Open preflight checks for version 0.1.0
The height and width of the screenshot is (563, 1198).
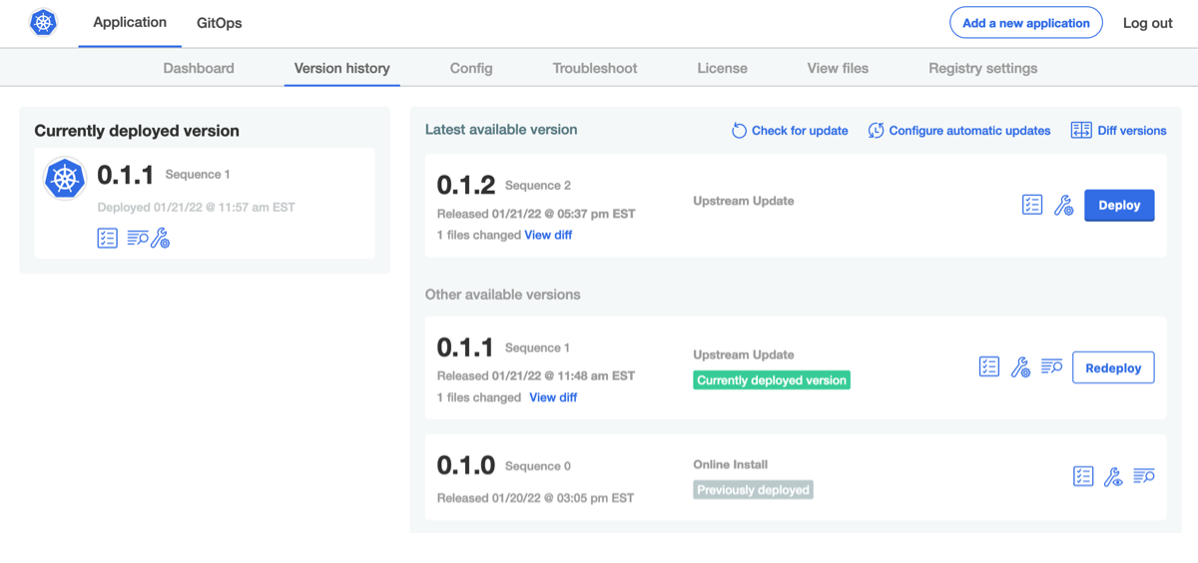tap(1083, 477)
